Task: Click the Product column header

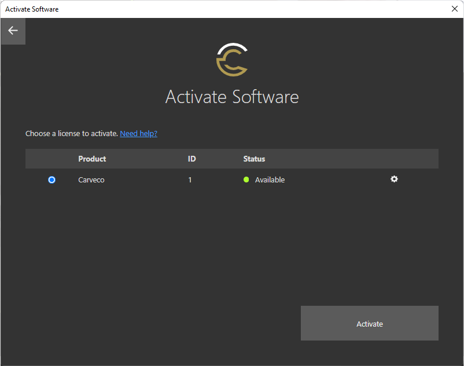Action: coord(92,159)
